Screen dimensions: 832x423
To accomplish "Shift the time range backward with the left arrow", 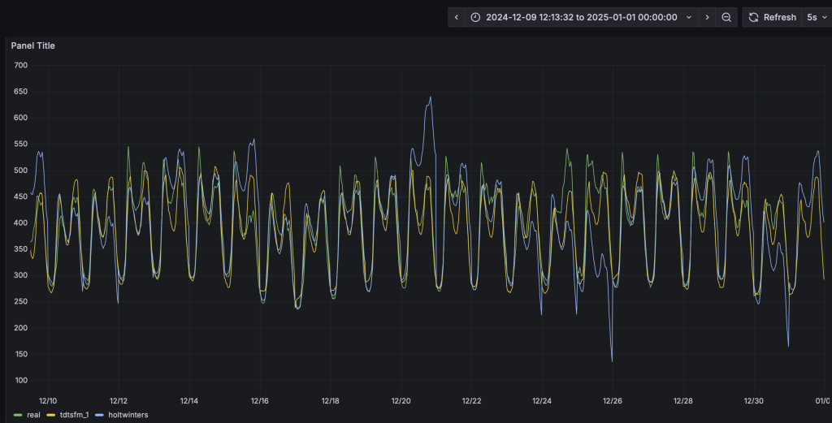I will click(457, 17).
